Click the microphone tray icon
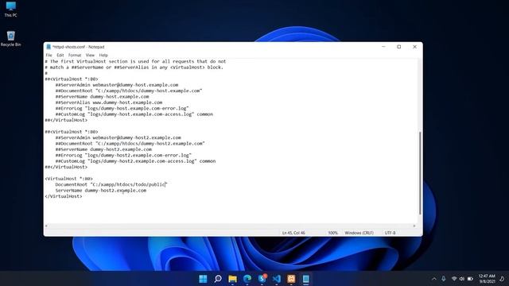The width and height of the screenshot is (509, 286). coord(444,279)
